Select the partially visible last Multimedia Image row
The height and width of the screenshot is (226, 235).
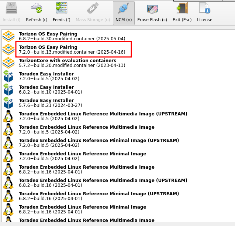pos(118,219)
